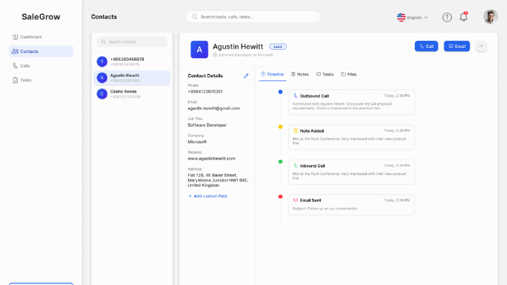The image size is (507, 285).
Task: Focus the global search leads field
Action: coord(253,17)
